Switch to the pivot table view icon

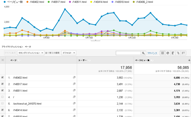pyautogui.click(x=183, y=53)
